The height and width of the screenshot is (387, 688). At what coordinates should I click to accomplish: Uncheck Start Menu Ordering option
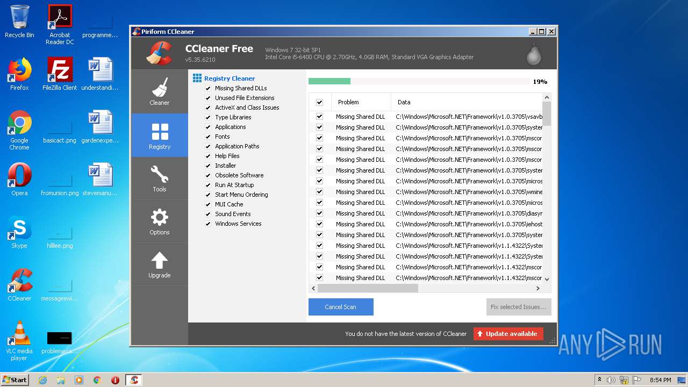pos(207,195)
